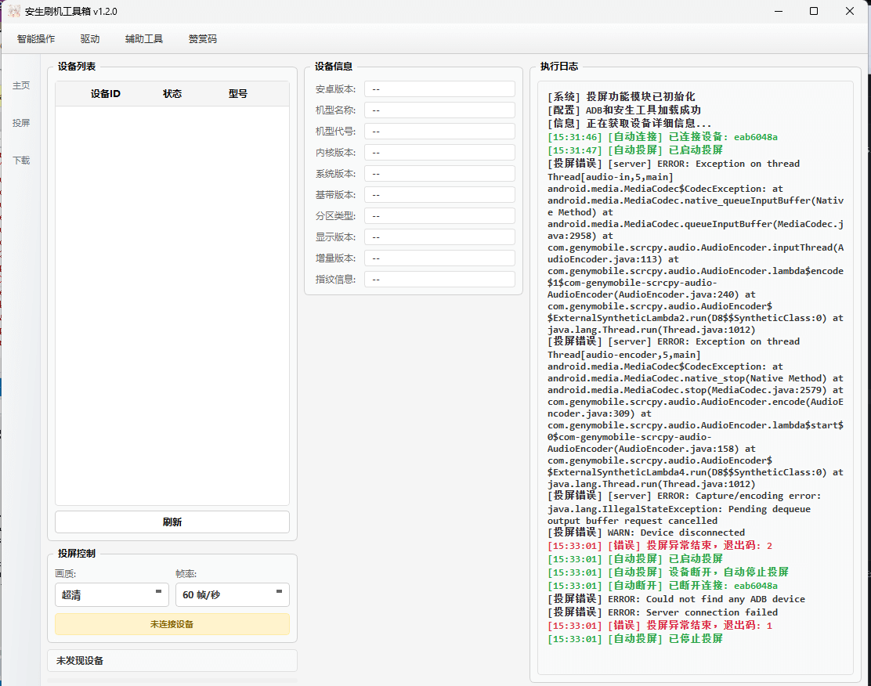Expand the 帧率 frame rate dropdown
The width and height of the screenshot is (871, 686).
click(x=233, y=595)
